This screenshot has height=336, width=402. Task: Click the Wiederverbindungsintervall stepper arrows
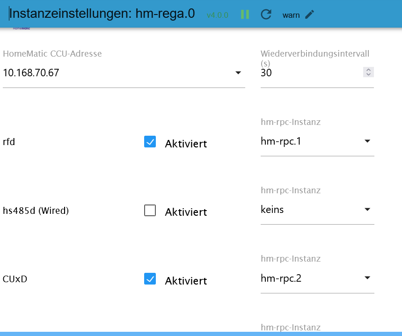click(x=368, y=72)
